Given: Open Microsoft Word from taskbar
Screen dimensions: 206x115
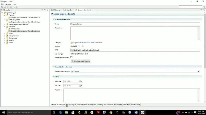Looking at the screenshot, I should pyautogui.click(x=136, y=112).
